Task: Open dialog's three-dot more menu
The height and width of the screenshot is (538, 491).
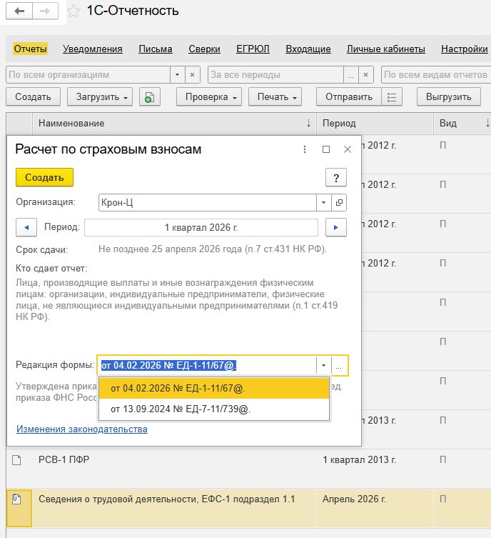Action: tap(305, 149)
